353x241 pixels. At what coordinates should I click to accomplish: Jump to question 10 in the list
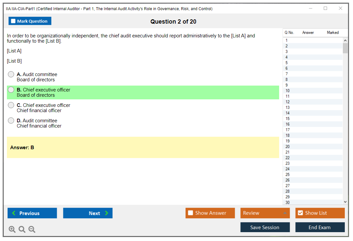click(x=288, y=91)
